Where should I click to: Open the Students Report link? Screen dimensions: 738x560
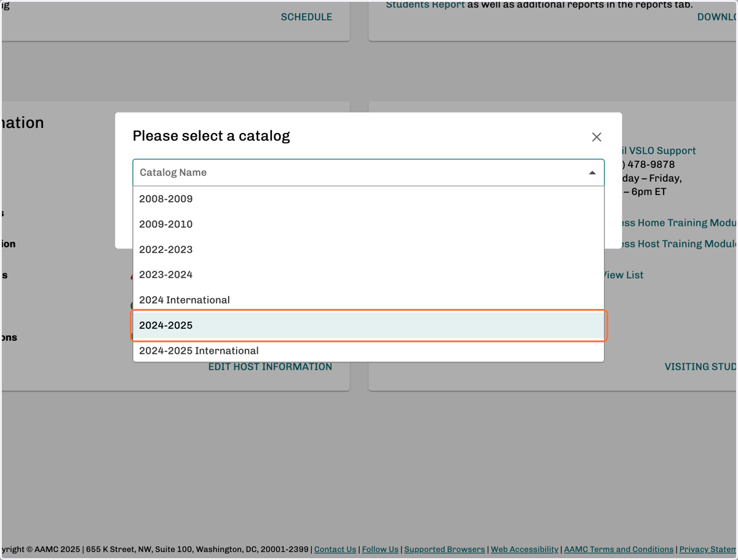click(425, 5)
